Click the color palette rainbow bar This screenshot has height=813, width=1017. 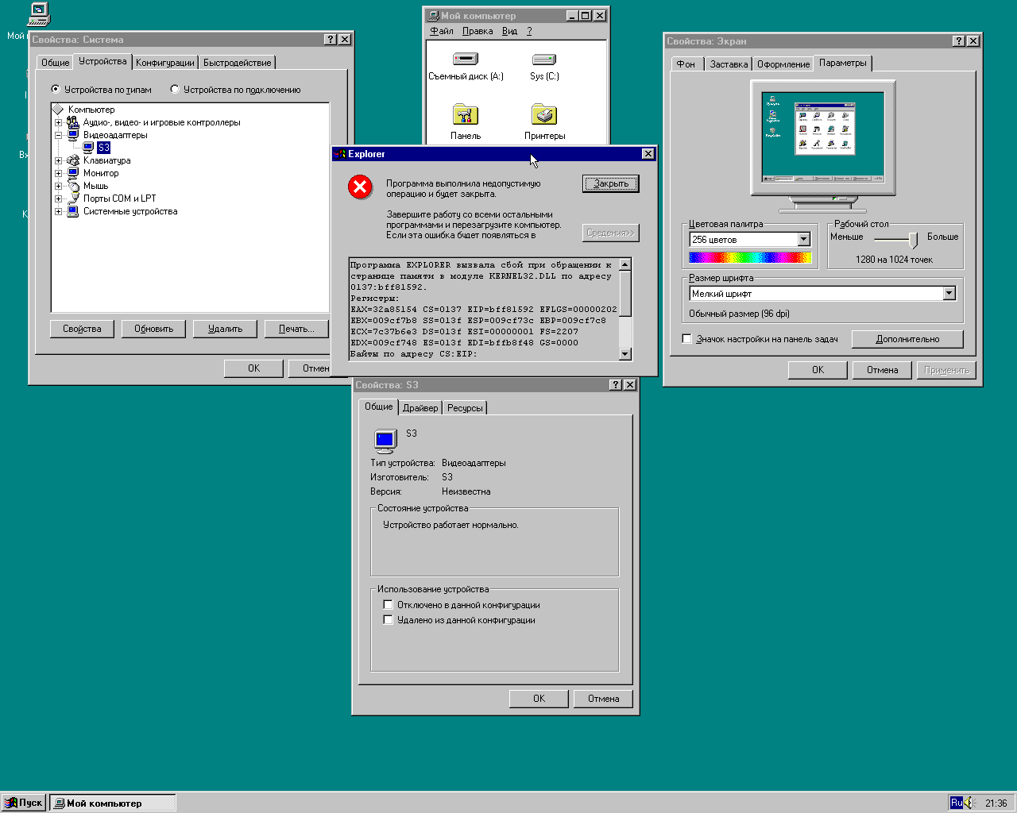(x=750, y=257)
